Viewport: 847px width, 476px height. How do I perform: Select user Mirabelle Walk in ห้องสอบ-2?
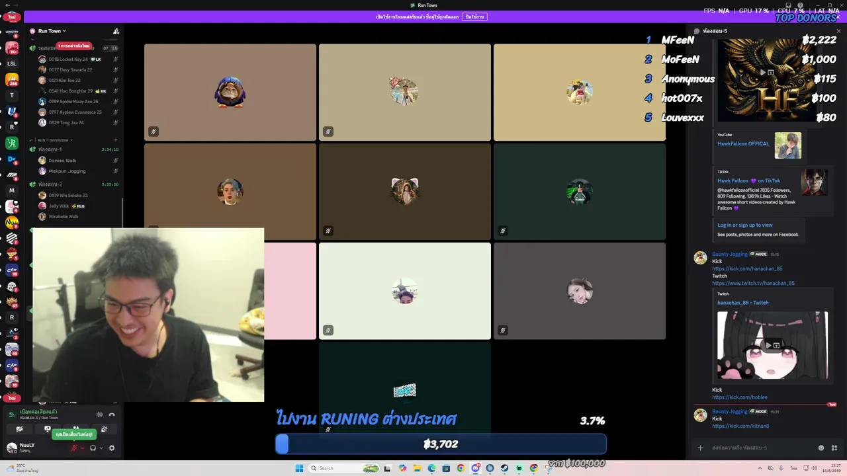78,216
